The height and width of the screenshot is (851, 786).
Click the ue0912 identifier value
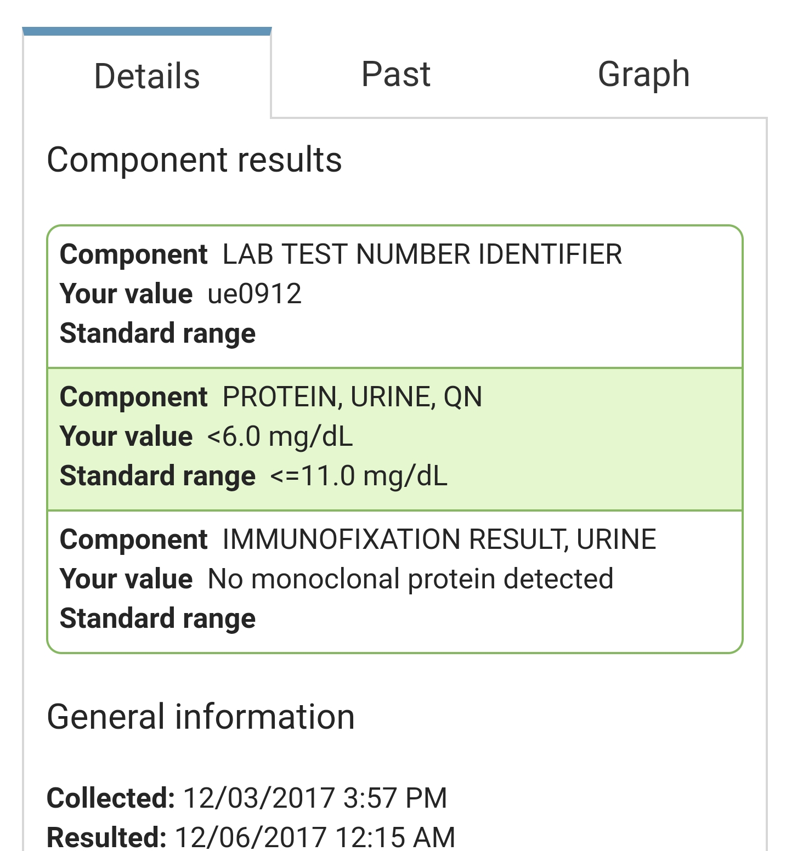[255, 294]
